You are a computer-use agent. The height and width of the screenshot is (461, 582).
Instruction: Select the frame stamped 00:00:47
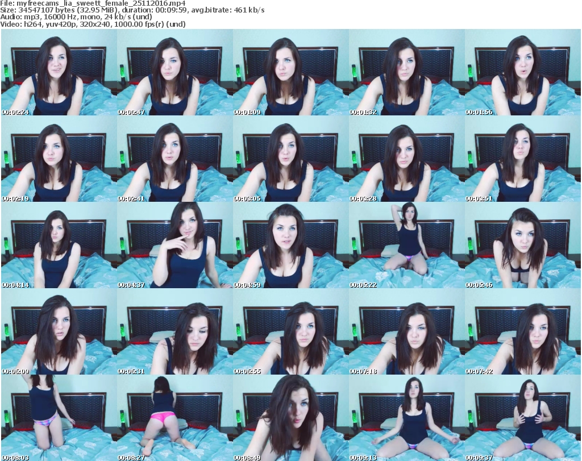coord(174,73)
